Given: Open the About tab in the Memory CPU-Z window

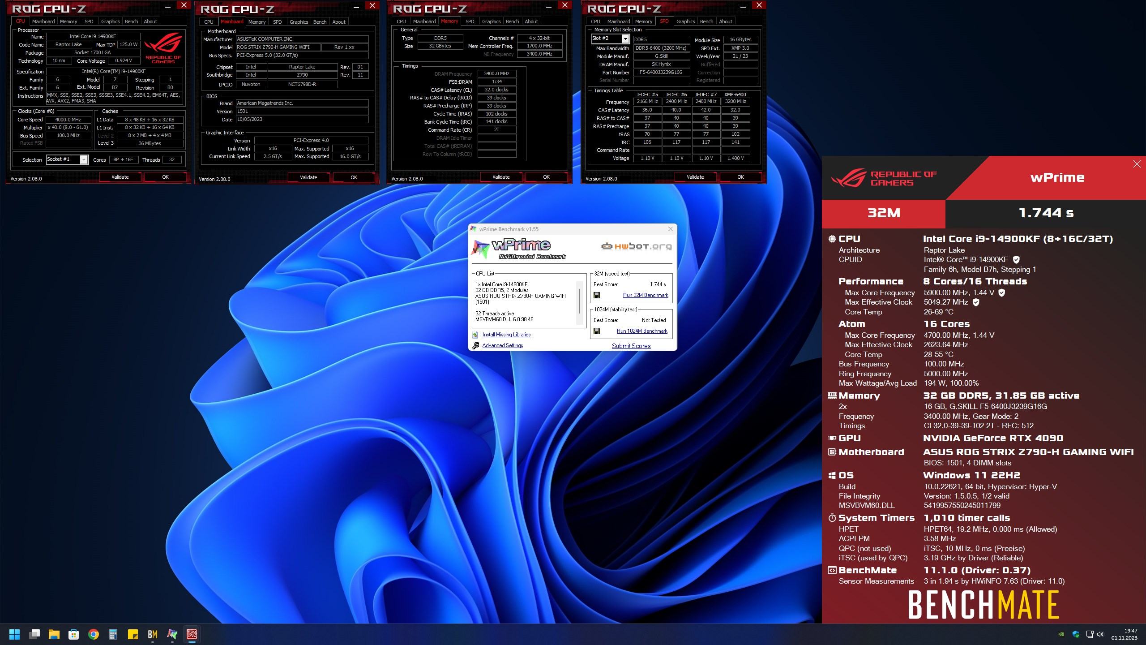Looking at the screenshot, I should click(531, 21).
